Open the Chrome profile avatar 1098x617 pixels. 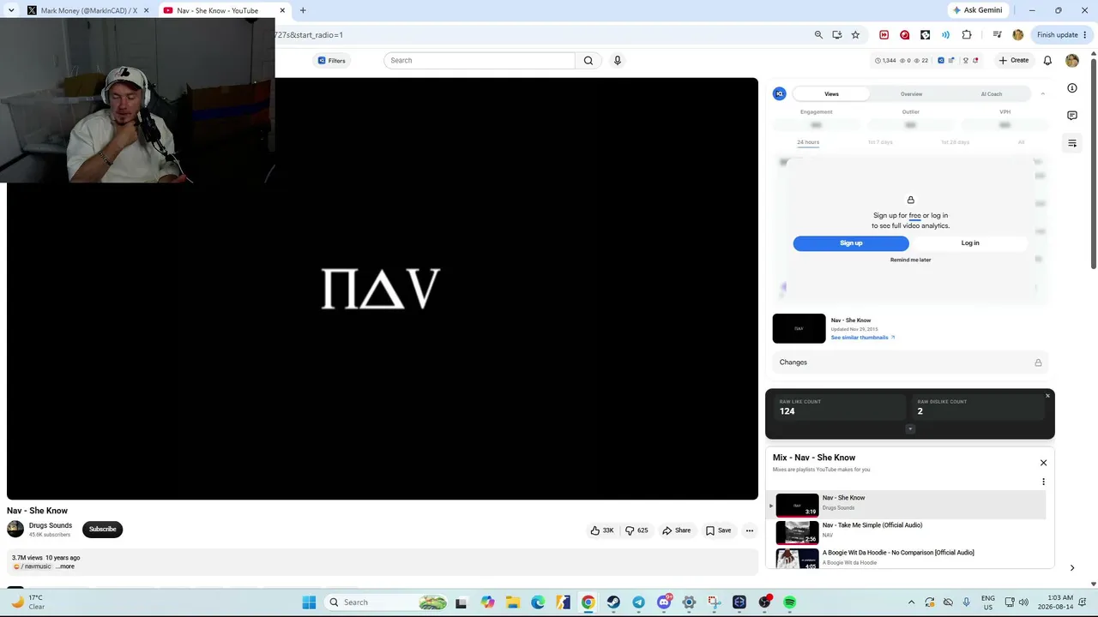click(1018, 35)
